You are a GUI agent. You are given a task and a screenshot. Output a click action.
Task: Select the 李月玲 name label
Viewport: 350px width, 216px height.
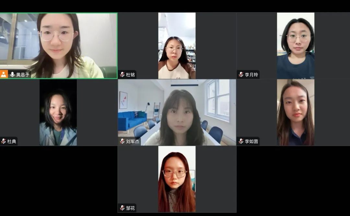(x=251, y=74)
